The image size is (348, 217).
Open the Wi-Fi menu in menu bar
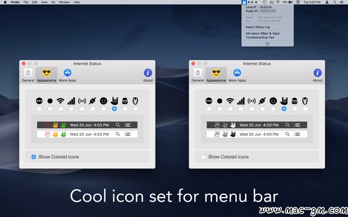pos(278,2)
